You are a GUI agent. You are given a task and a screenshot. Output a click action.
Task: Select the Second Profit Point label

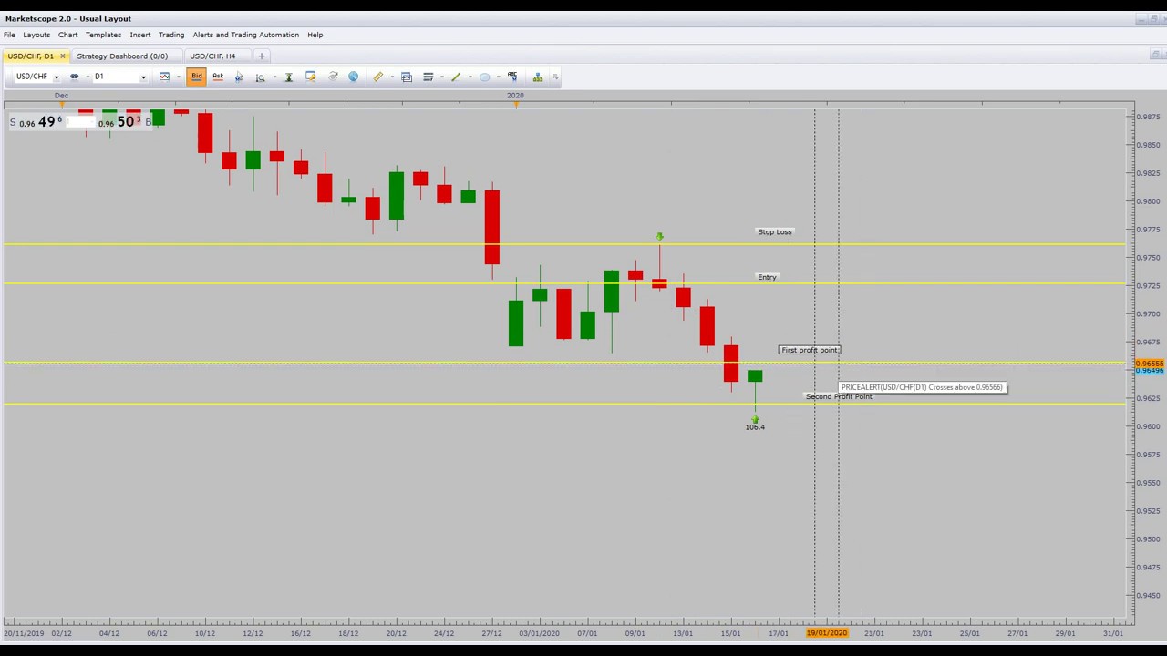click(x=839, y=396)
